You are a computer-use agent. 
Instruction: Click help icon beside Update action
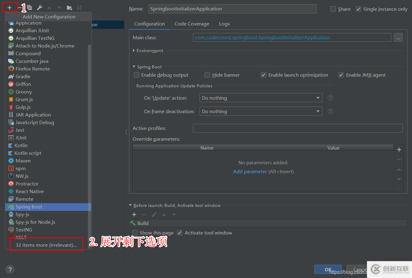(331, 98)
